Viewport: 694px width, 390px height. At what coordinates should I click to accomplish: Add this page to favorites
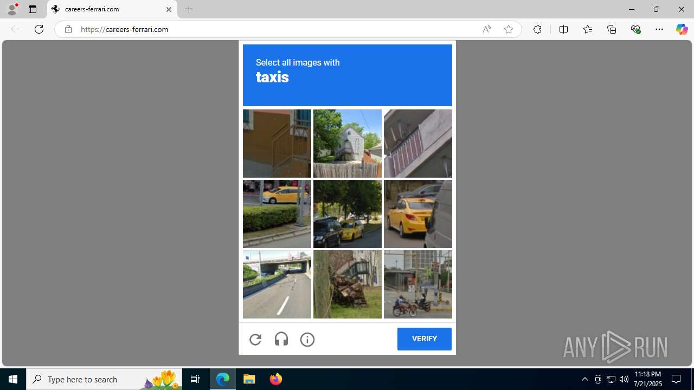(x=509, y=29)
